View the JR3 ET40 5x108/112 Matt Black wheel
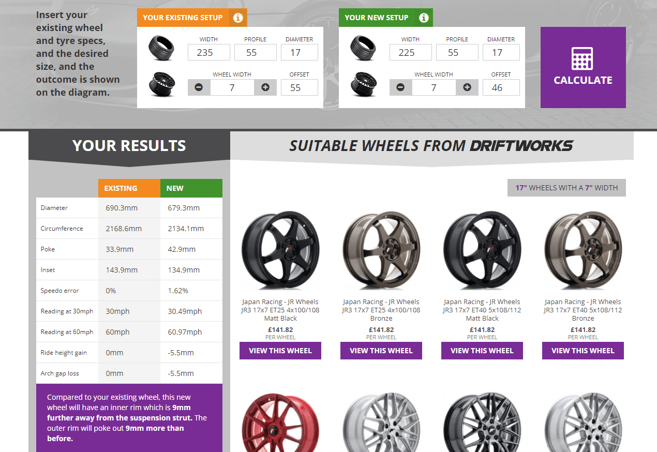The width and height of the screenshot is (657, 452). 482,351
